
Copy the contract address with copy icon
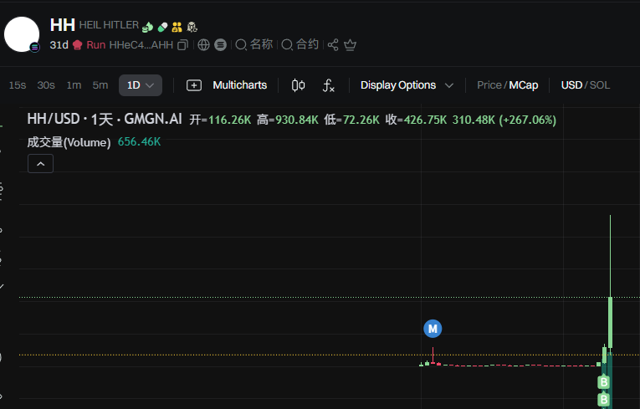click(182, 45)
